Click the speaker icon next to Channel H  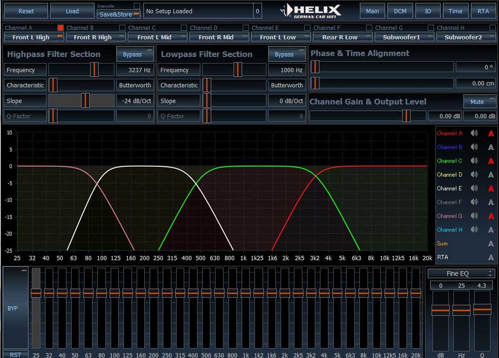[474, 230]
